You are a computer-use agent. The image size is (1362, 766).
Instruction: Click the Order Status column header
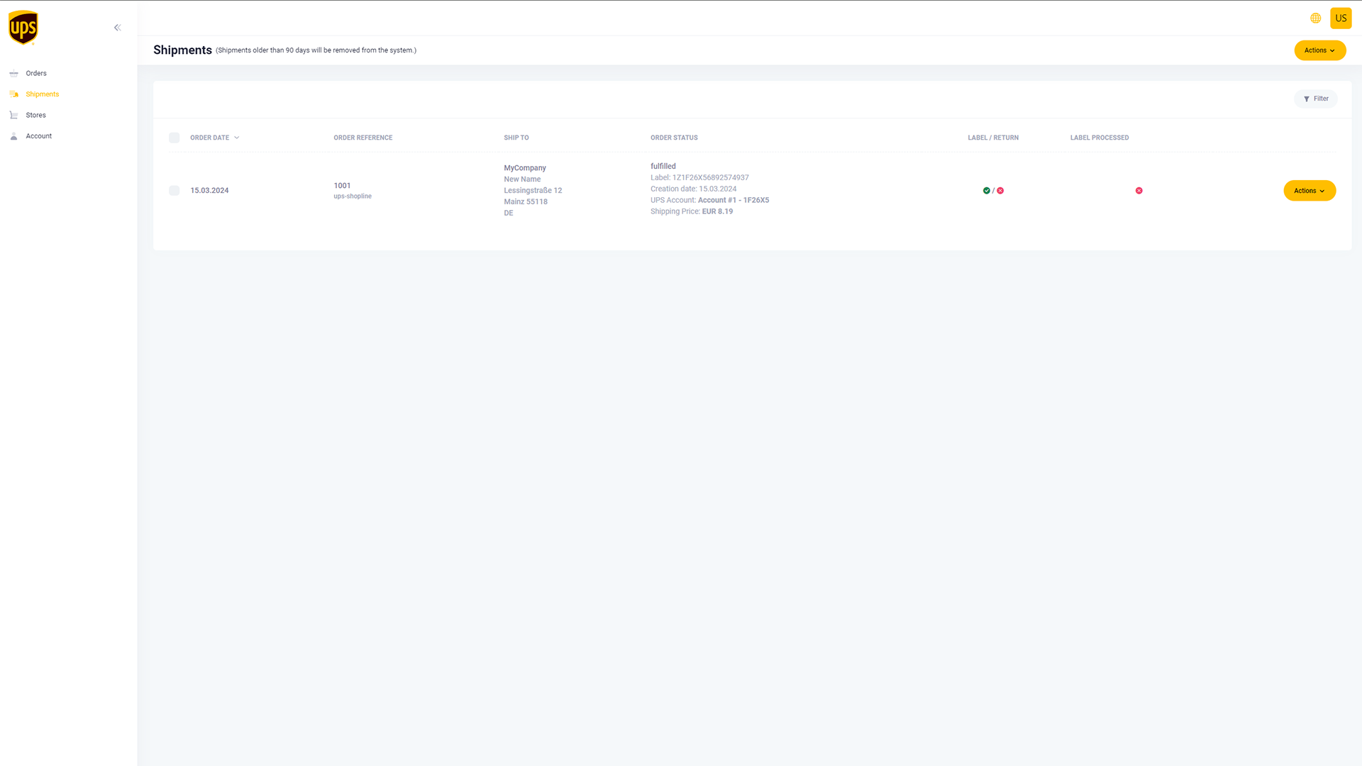click(673, 138)
